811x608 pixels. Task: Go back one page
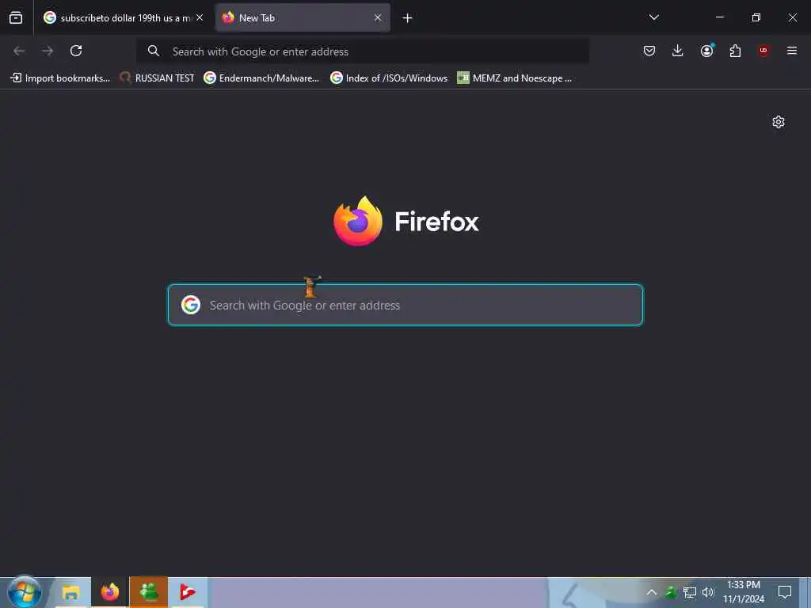pyautogui.click(x=19, y=51)
